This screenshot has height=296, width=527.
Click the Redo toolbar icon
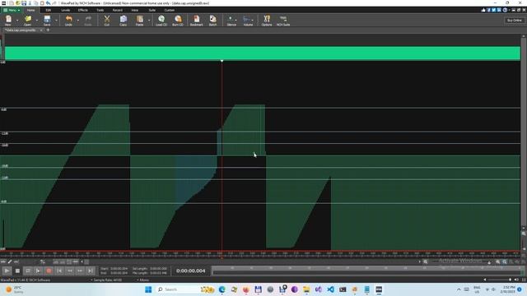coord(88,20)
